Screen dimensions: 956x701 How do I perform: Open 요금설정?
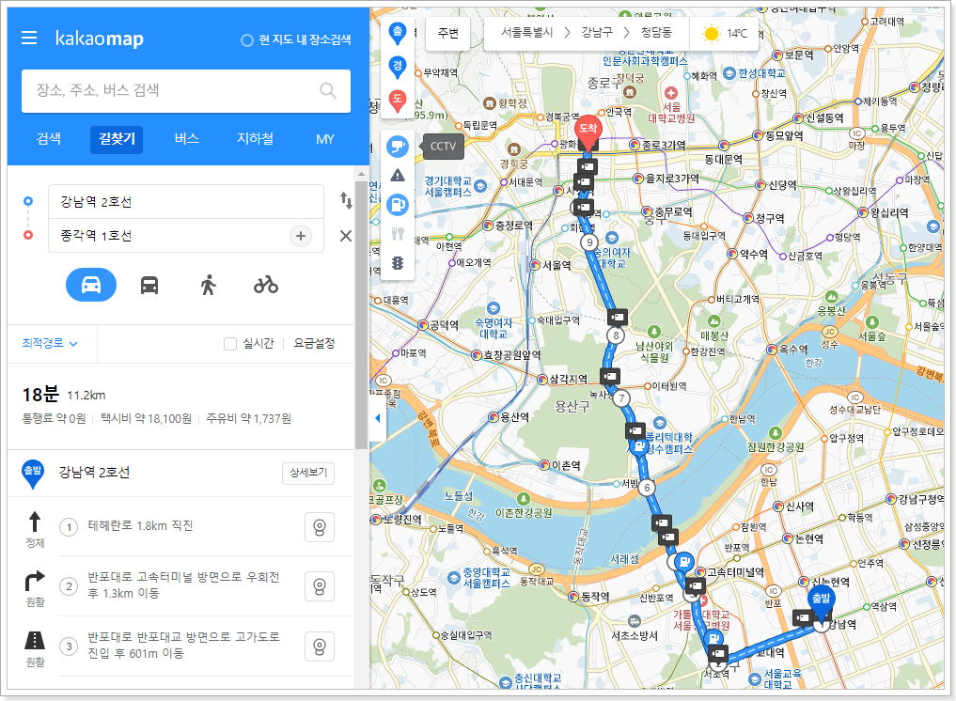pos(314,343)
